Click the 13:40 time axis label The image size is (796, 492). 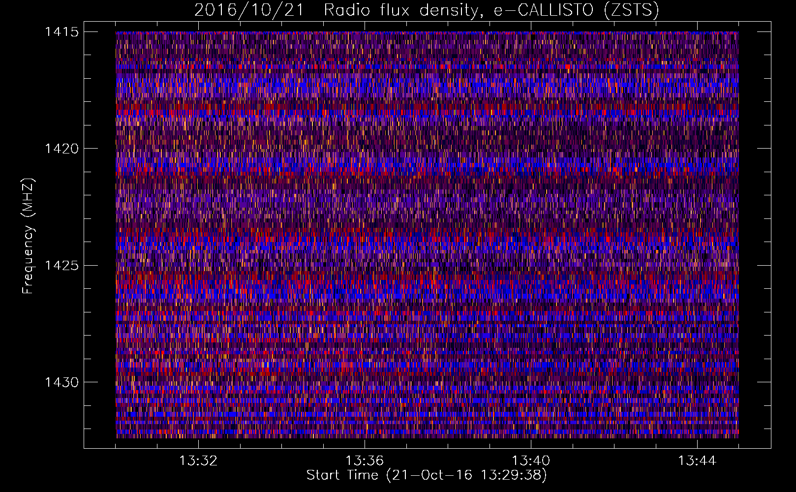coord(531,461)
